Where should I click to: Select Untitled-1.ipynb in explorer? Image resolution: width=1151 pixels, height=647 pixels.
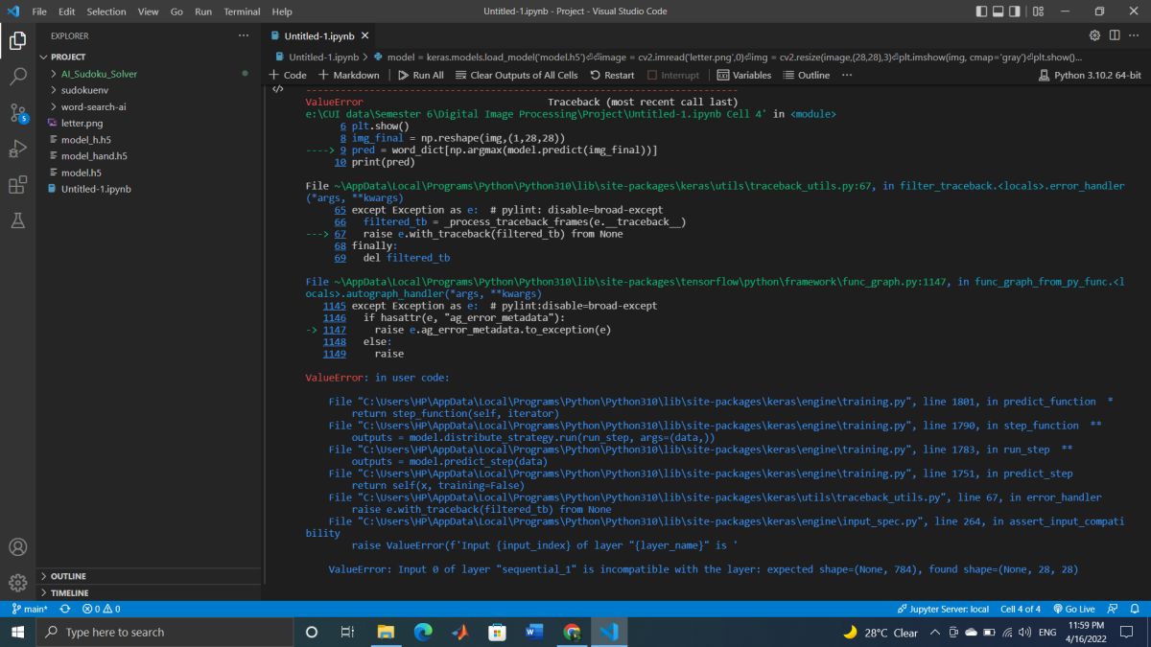[x=149, y=189]
